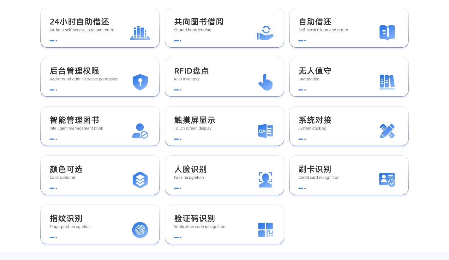Click the open book icon for self-service loan
This screenshot has width=449, height=260.
coord(387,33)
